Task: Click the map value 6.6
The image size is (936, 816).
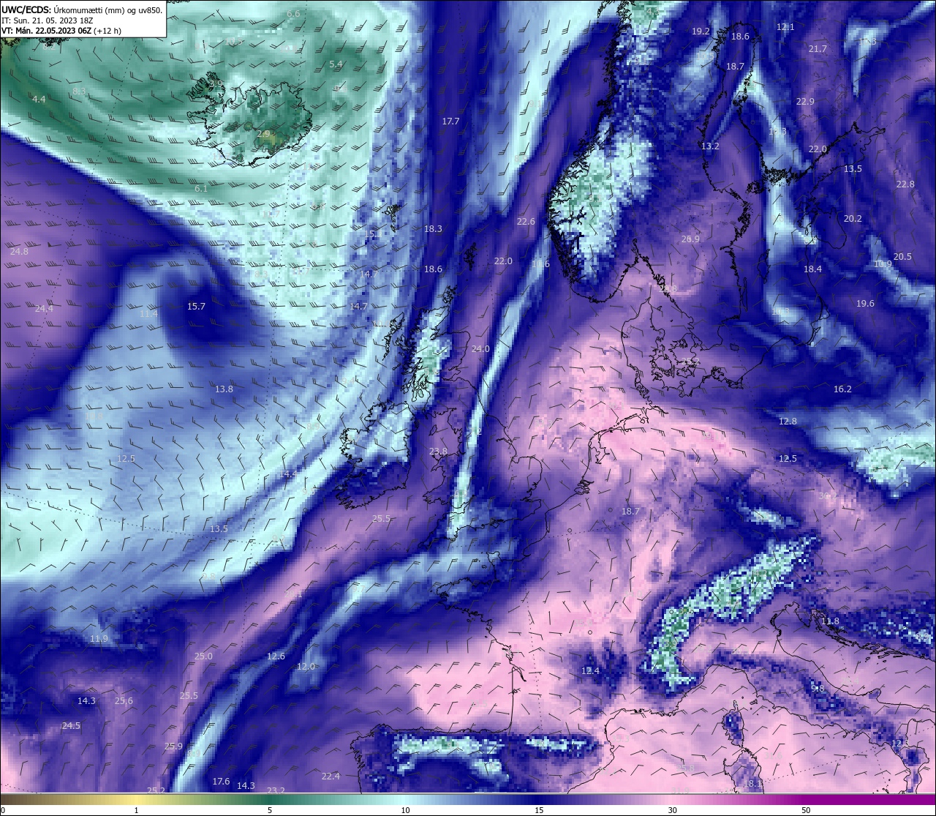Action: click(293, 14)
